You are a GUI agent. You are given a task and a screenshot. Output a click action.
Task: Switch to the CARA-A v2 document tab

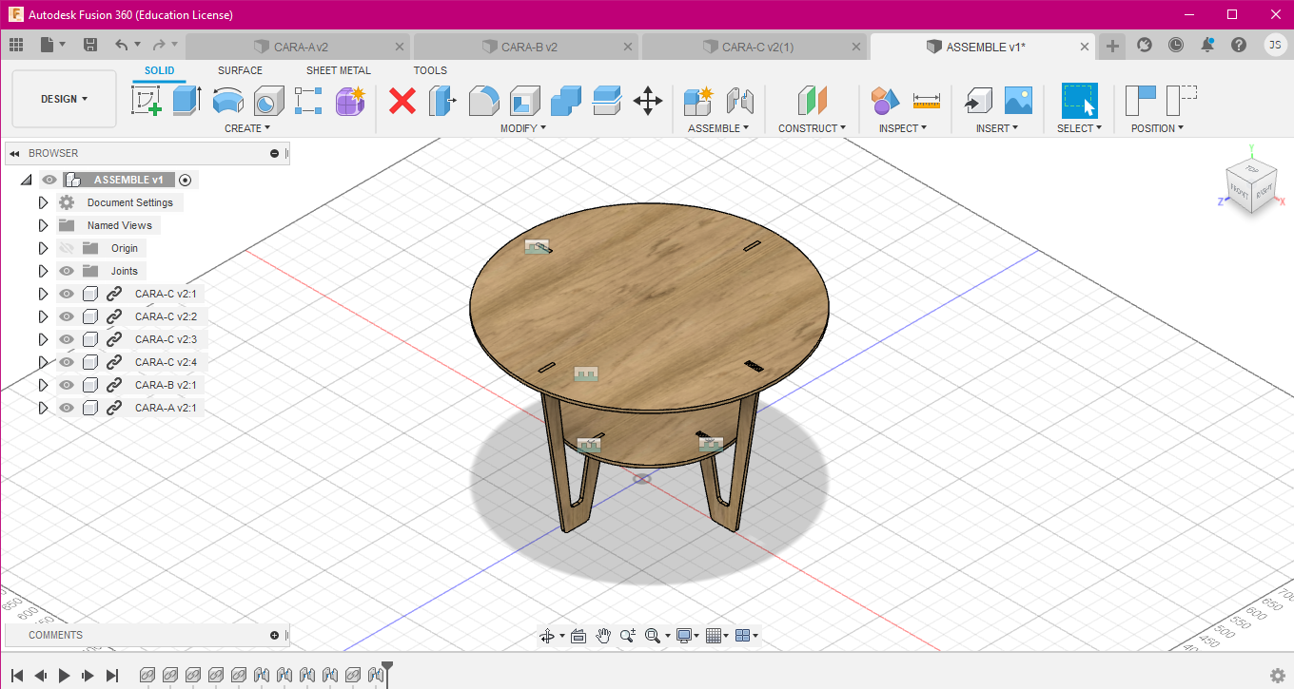tap(299, 47)
